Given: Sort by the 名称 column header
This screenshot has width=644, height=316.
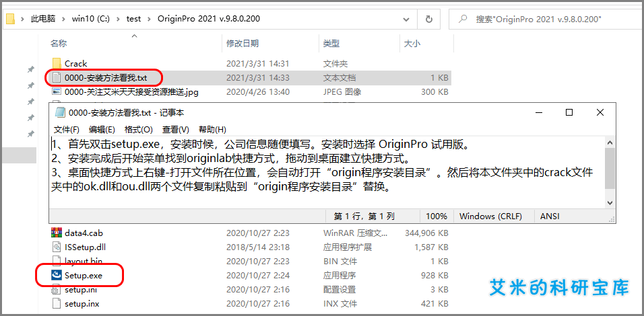Looking at the screenshot, I should pyautogui.click(x=59, y=44).
